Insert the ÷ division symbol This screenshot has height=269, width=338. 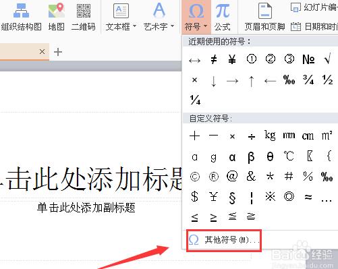tap(252, 136)
